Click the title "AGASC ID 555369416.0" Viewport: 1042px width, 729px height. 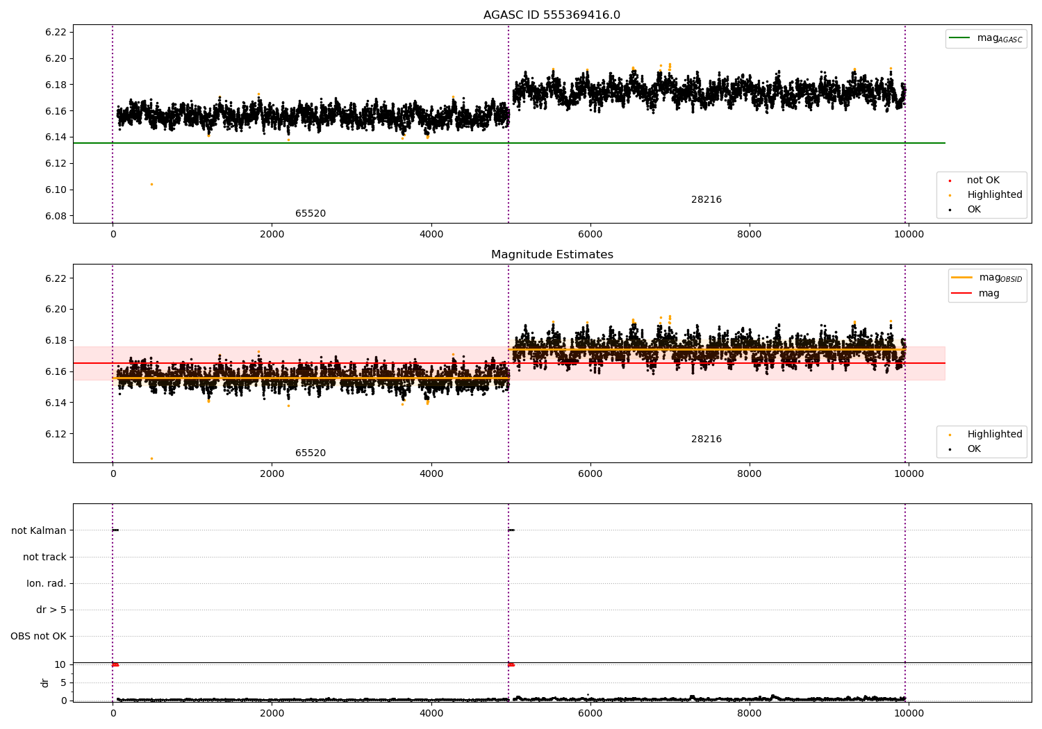click(x=552, y=15)
